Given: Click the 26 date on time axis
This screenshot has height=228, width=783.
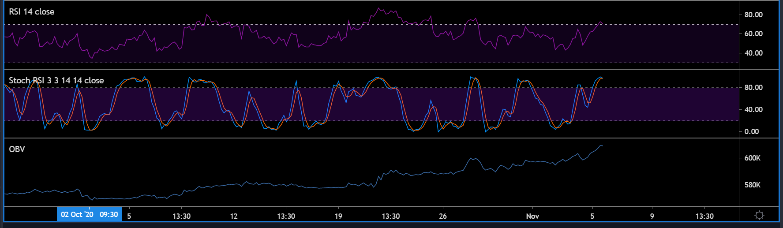Looking at the screenshot, I should (443, 216).
